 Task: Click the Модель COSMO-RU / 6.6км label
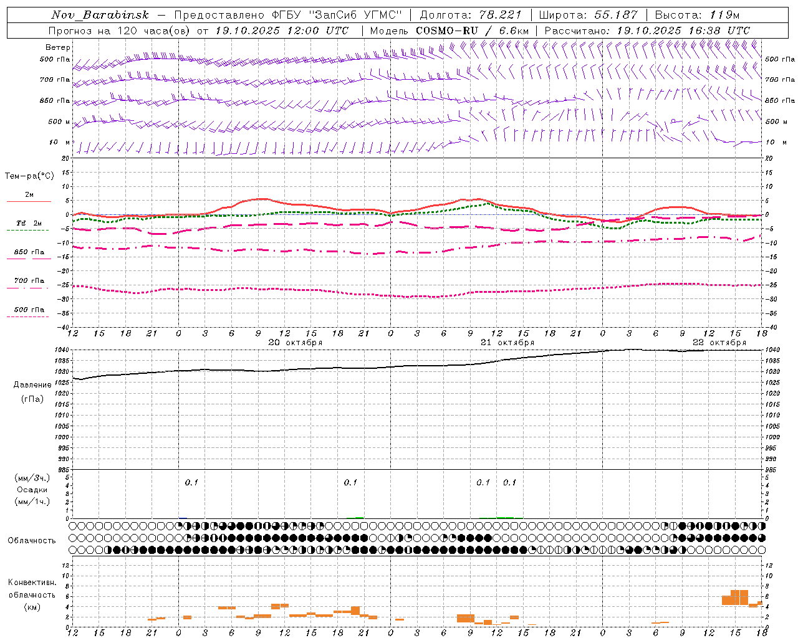coord(449,31)
